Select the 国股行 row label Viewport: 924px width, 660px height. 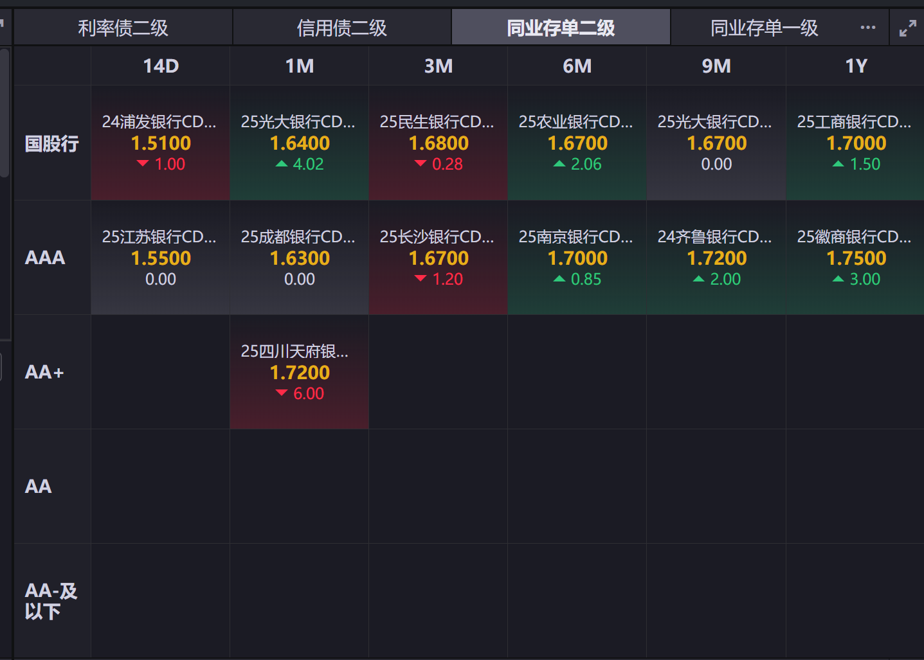coord(52,143)
